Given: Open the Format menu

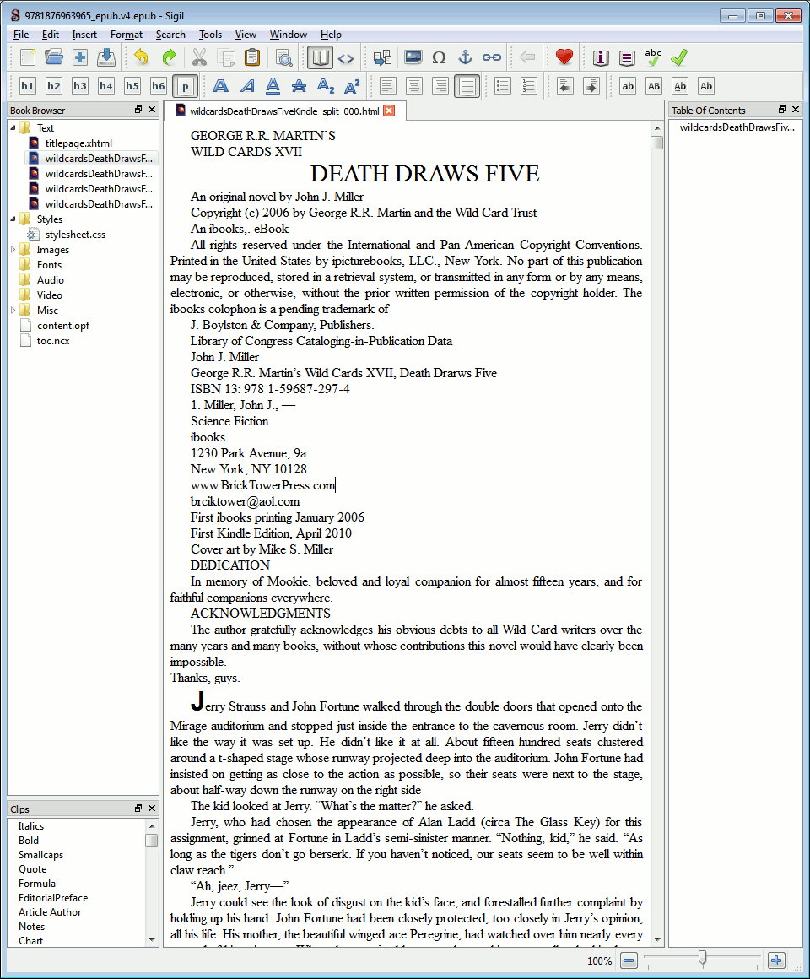Looking at the screenshot, I should (x=126, y=35).
